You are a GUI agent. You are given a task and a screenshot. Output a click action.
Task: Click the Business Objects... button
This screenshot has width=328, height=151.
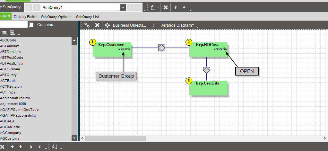point(126,25)
